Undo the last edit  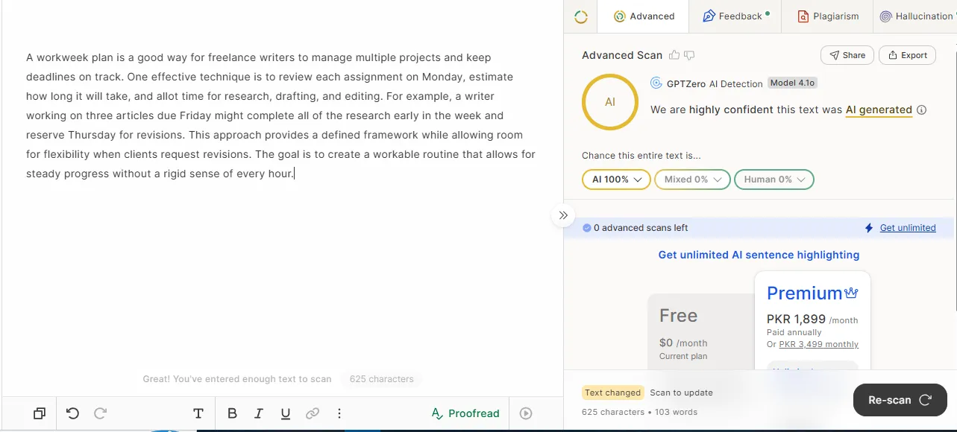point(72,413)
